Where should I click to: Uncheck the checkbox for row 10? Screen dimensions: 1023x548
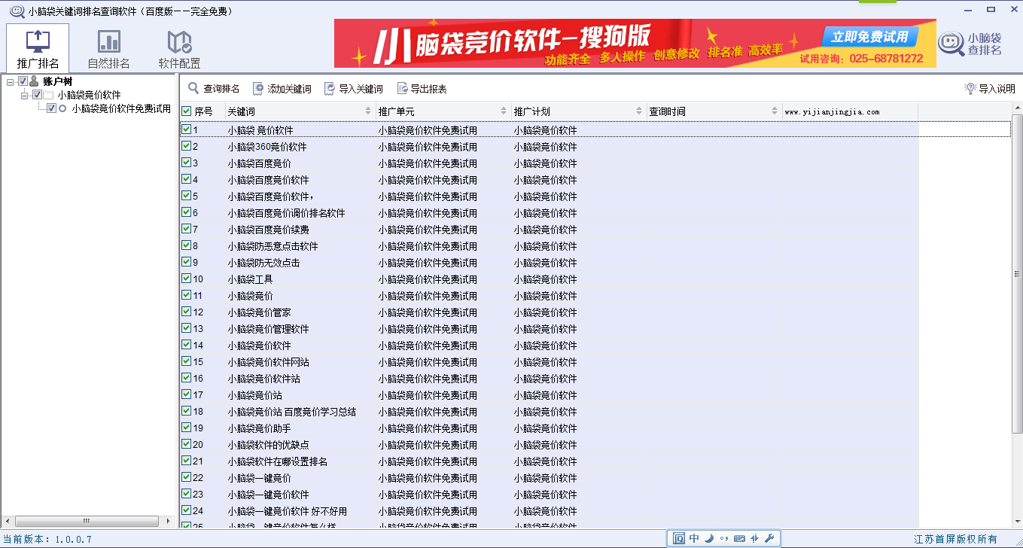[187, 279]
